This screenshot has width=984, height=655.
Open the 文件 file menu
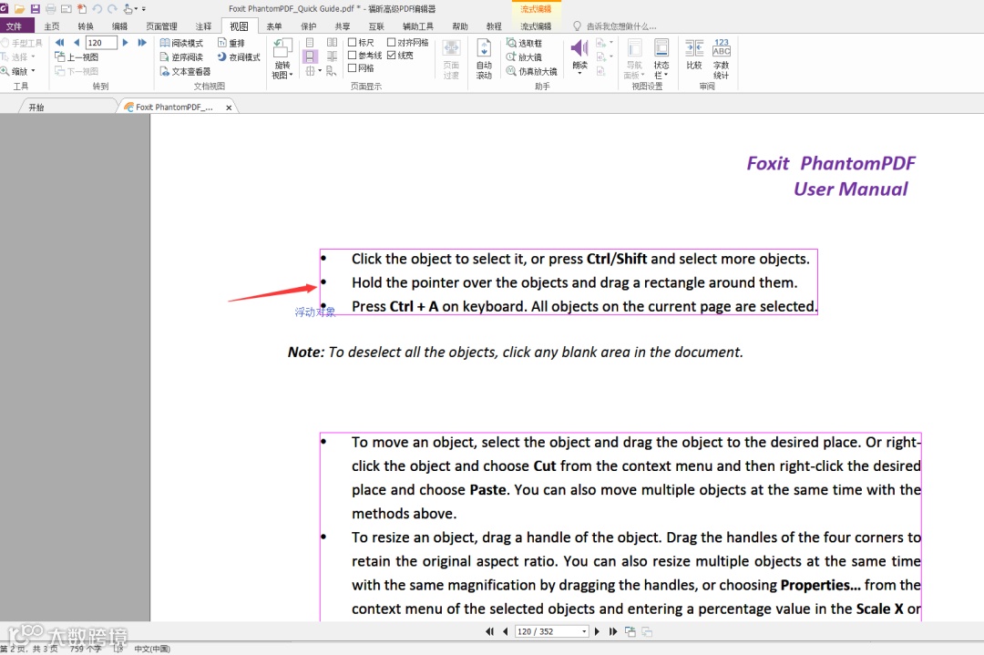click(14, 26)
